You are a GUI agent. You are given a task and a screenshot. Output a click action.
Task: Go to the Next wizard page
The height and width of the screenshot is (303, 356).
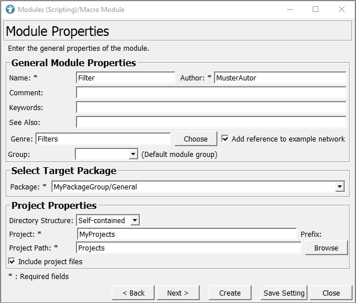178,293
